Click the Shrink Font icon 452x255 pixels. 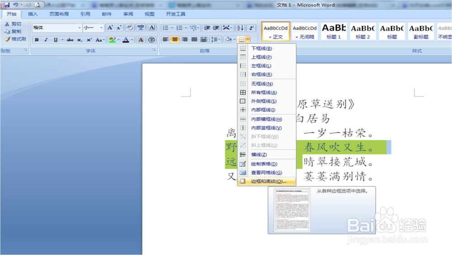(x=119, y=28)
